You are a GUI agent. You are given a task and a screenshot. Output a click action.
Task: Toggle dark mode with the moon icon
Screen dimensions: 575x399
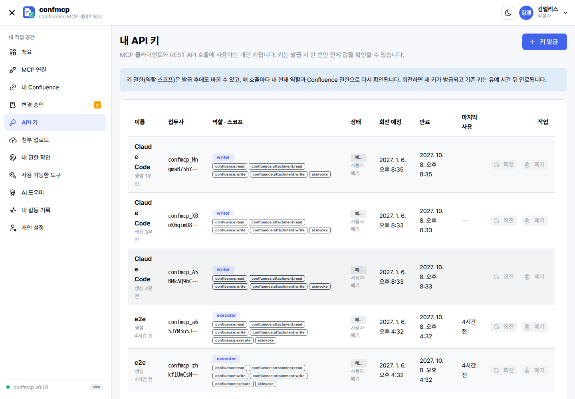(508, 13)
